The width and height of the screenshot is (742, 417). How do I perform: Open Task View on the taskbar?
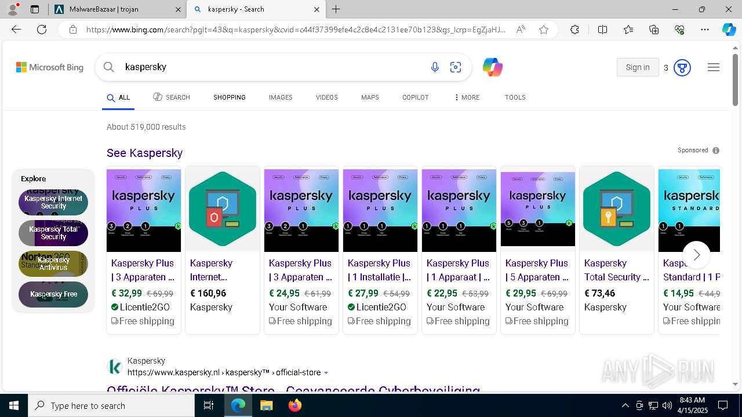point(209,405)
